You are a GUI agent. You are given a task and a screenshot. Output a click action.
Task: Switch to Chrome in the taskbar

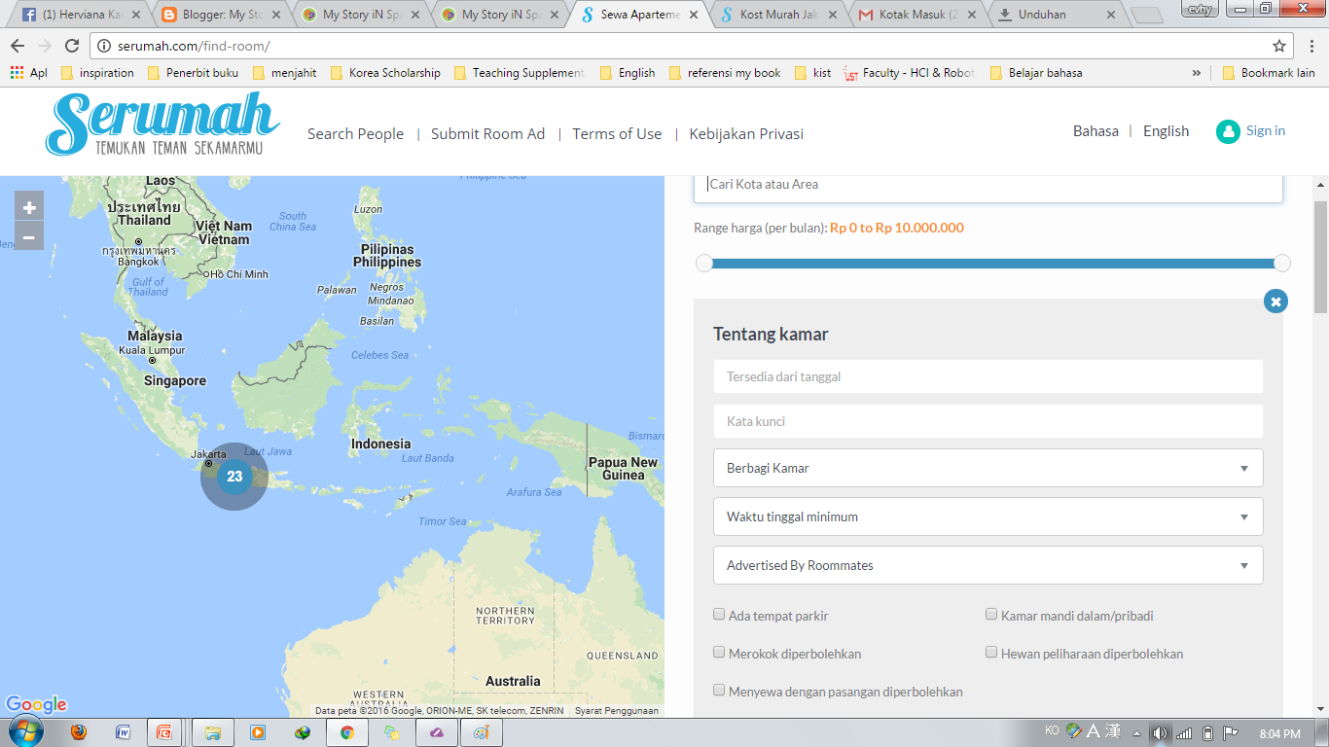(347, 732)
